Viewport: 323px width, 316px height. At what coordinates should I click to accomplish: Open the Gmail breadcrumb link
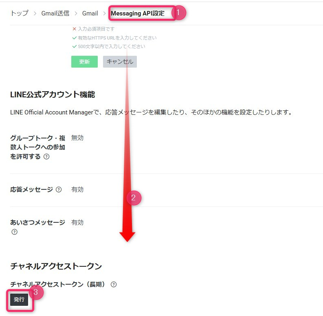coord(90,13)
